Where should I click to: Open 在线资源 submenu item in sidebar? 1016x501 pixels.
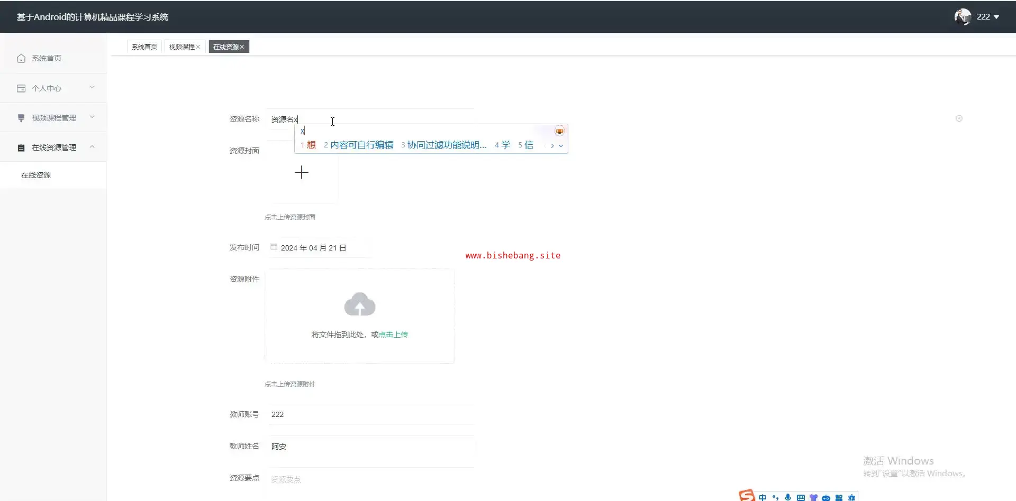click(x=53, y=175)
